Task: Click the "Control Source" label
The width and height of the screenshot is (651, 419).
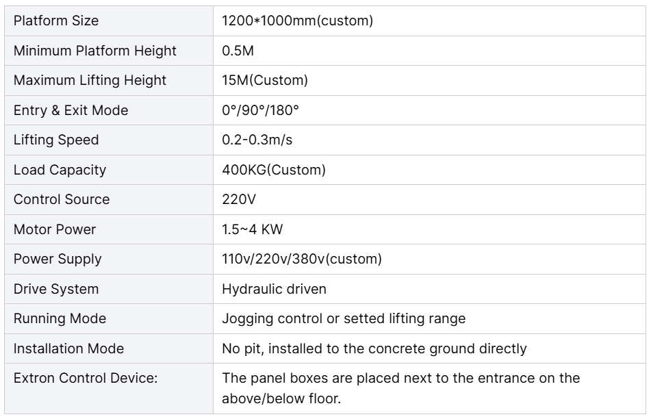Action: [62, 200]
